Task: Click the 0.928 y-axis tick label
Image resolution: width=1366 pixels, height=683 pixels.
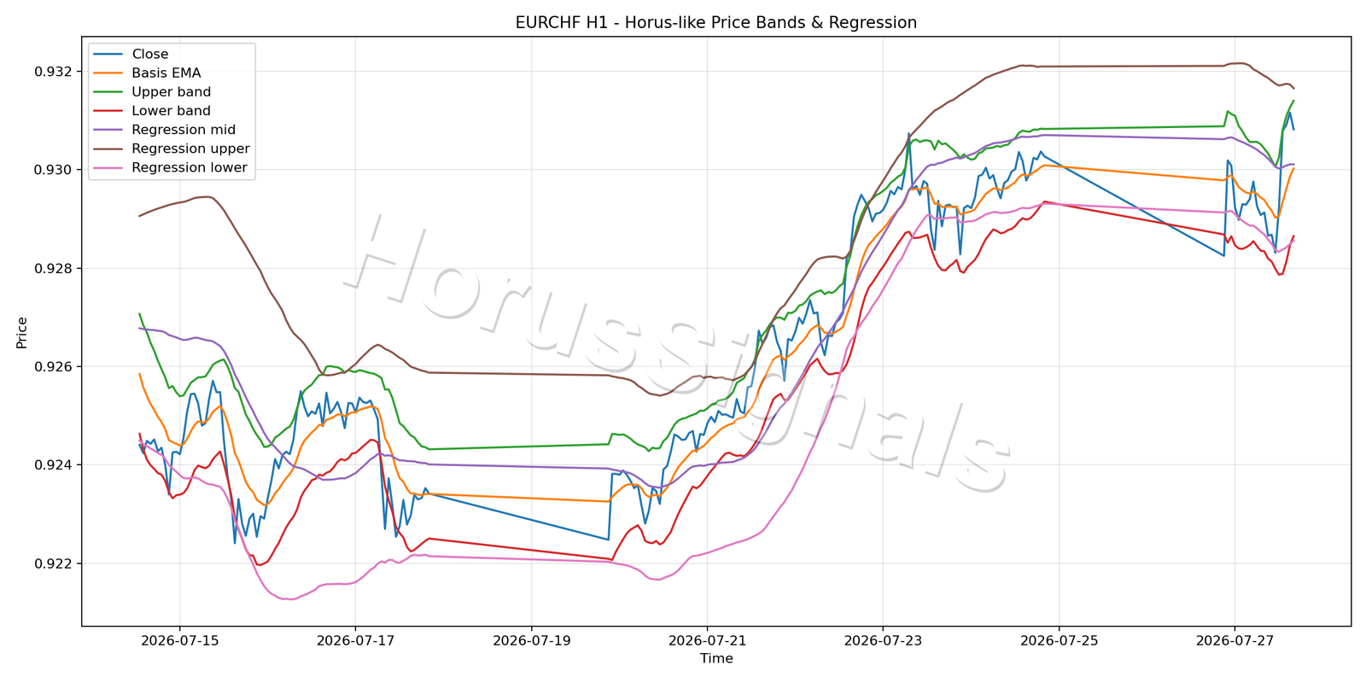Action: pyautogui.click(x=53, y=268)
